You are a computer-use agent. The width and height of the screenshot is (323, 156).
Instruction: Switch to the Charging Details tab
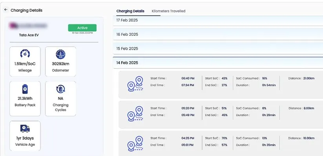pyautogui.click(x=130, y=11)
